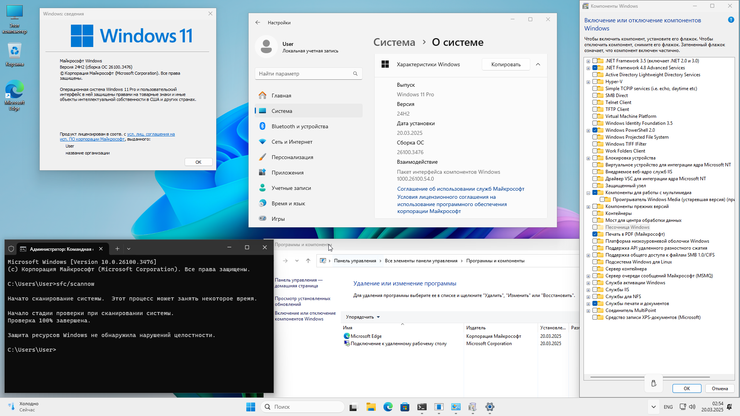Uncheck Windows PowerShell 2.0 feature
Viewport: 740px width, 416px height.
[595, 130]
